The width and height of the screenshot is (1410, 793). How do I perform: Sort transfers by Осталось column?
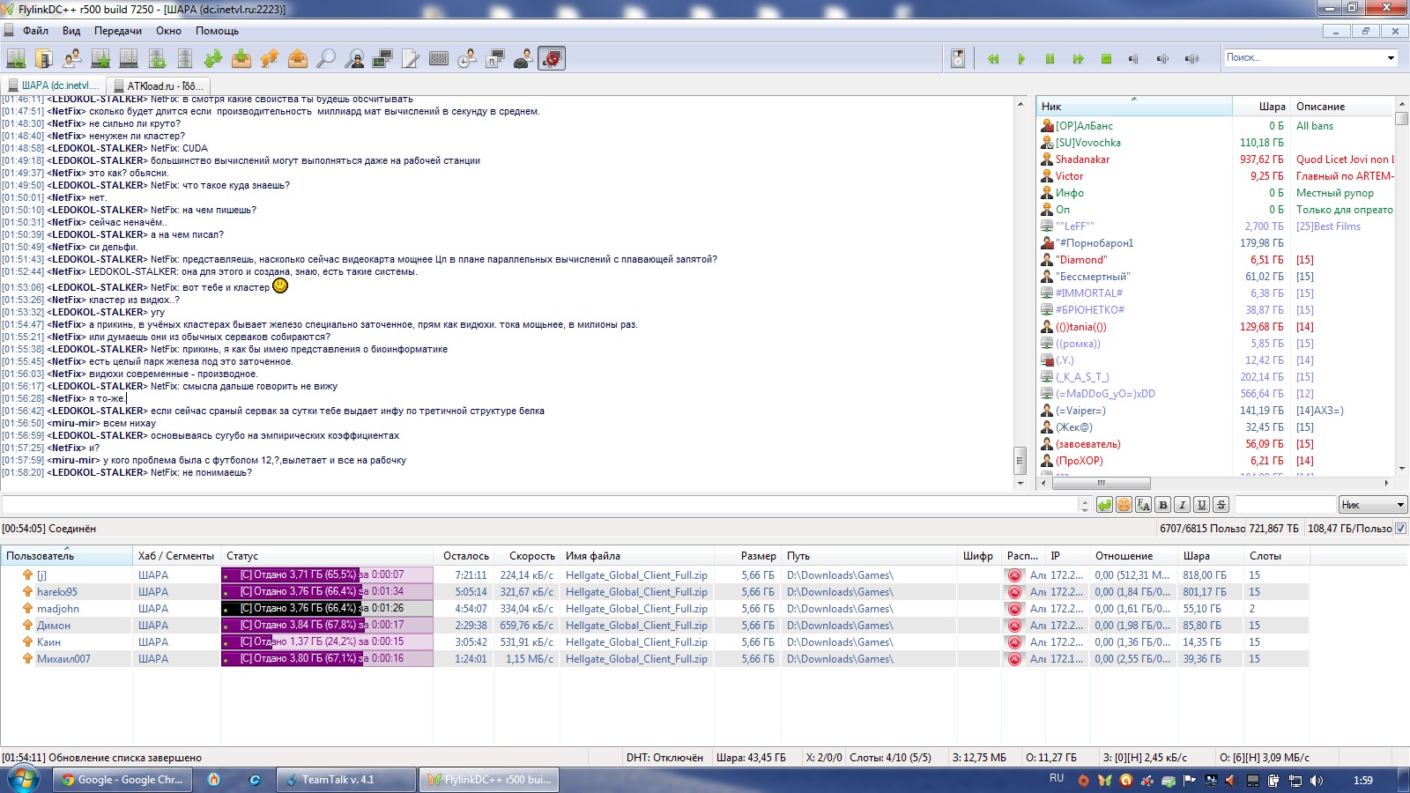tap(463, 556)
